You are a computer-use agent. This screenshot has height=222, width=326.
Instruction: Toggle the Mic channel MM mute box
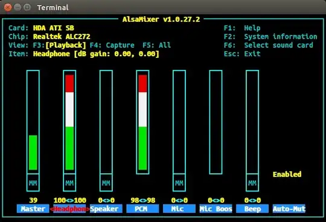(179, 183)
